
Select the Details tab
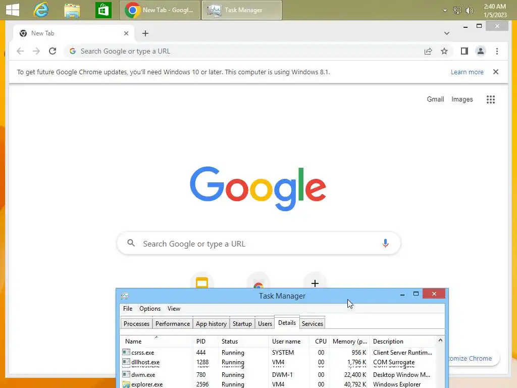[x=287, y=322]
